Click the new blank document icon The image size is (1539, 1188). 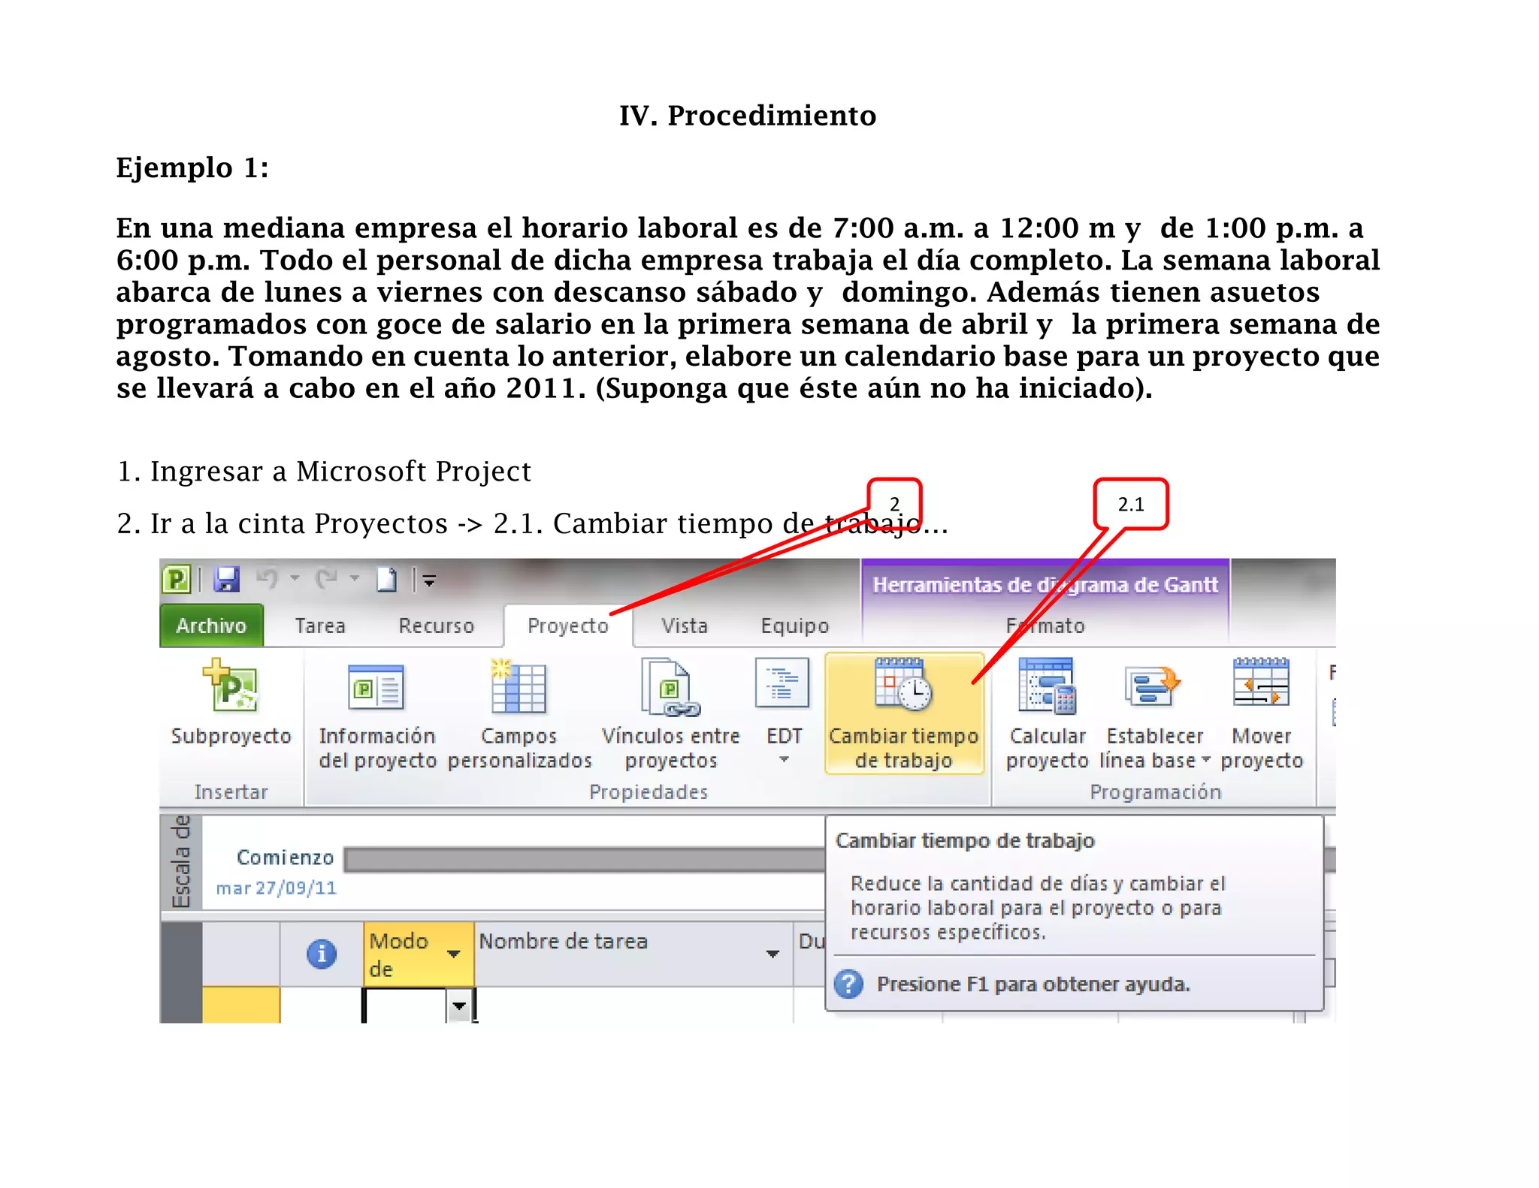pos(387,580)
